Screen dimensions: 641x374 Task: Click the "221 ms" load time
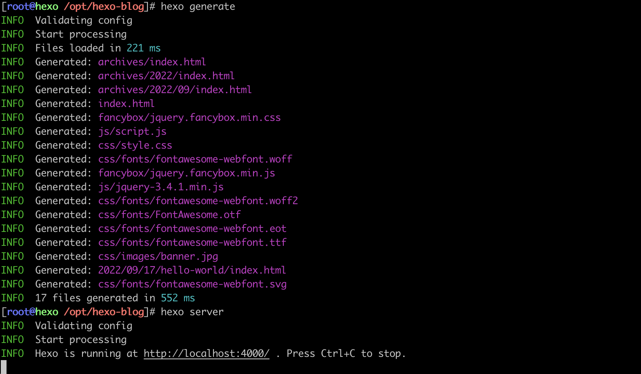[143, 48]
